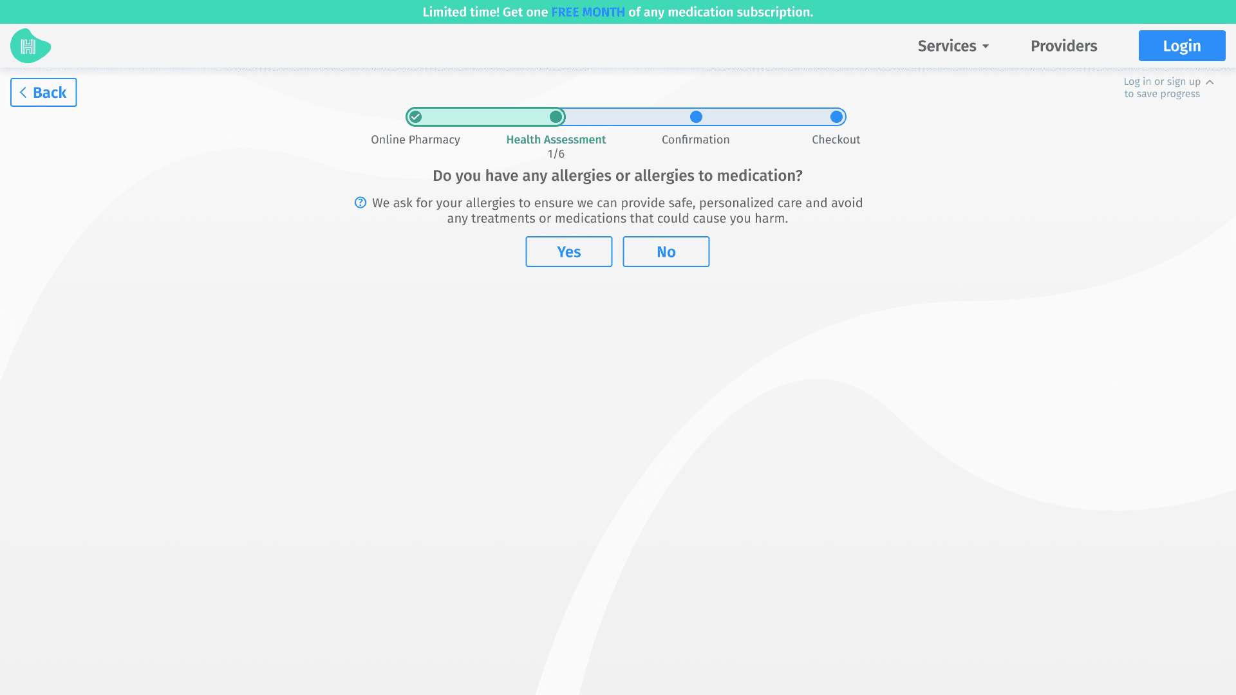Click the Checkout step label
Image resolution: width=1236 pixels, height=695 pixels.
836,140
